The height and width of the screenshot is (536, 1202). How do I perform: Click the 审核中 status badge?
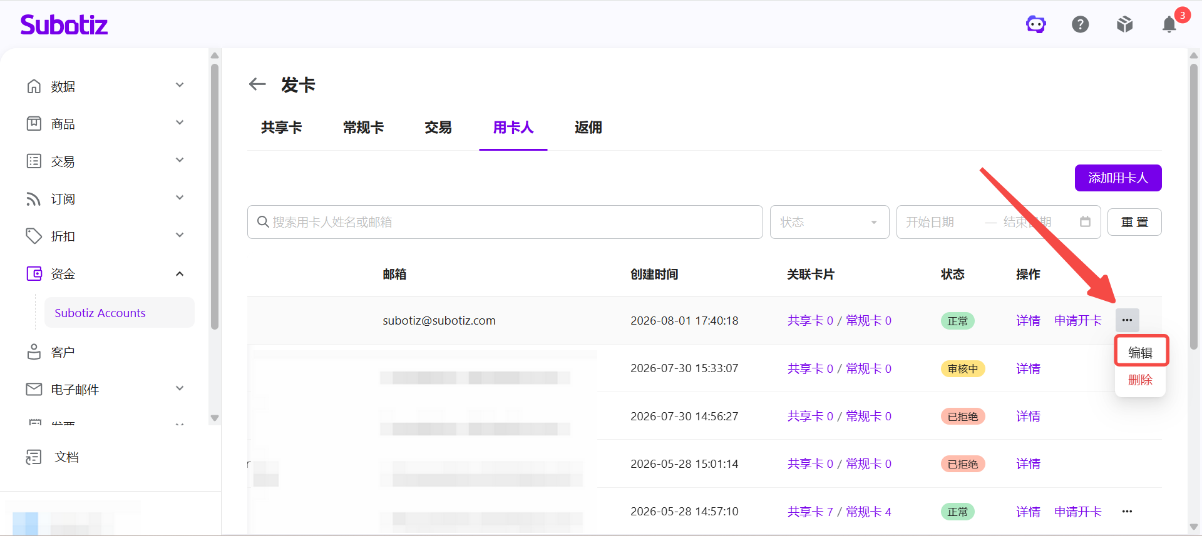(963, 368)
